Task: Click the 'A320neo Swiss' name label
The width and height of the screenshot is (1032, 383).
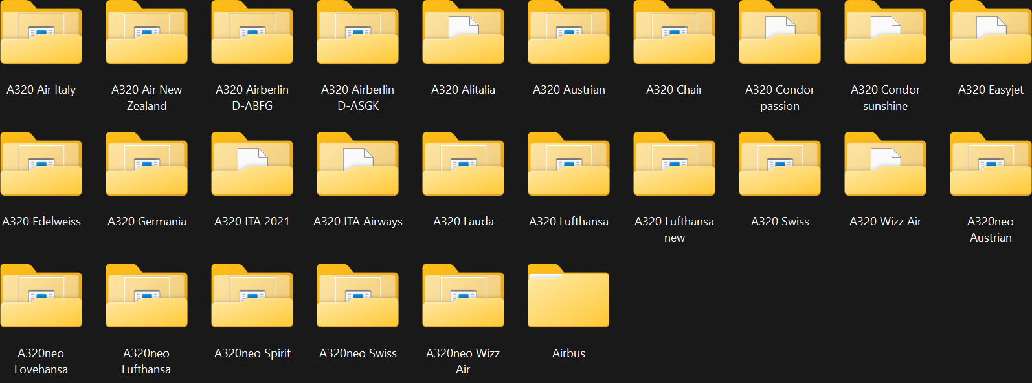Action: point(358,353)
